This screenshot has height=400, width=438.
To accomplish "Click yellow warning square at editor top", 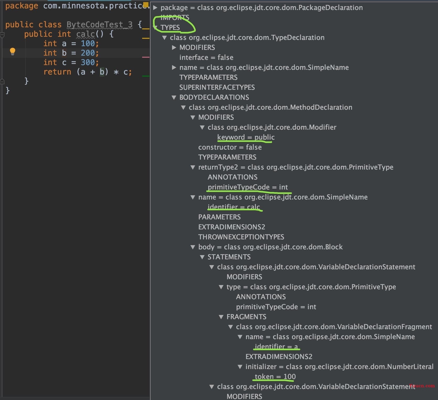I will coord(146,4).
